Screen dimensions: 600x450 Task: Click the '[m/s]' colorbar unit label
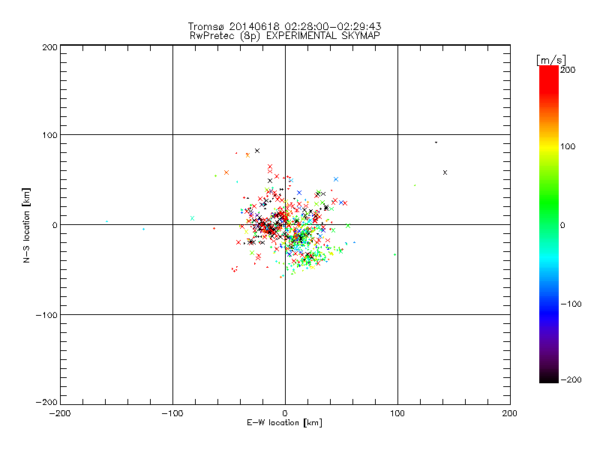(x=551, y=60)
